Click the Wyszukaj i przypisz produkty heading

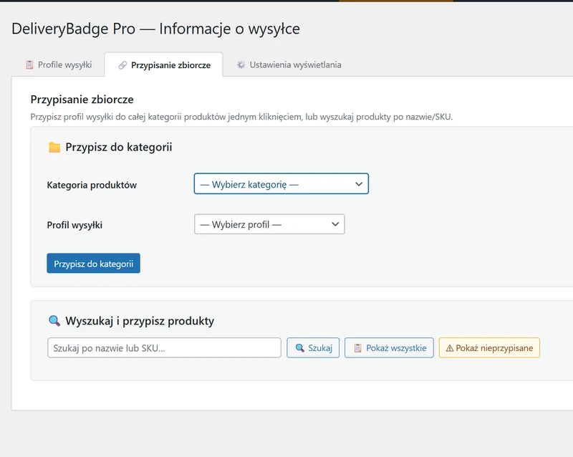(140, 321)
